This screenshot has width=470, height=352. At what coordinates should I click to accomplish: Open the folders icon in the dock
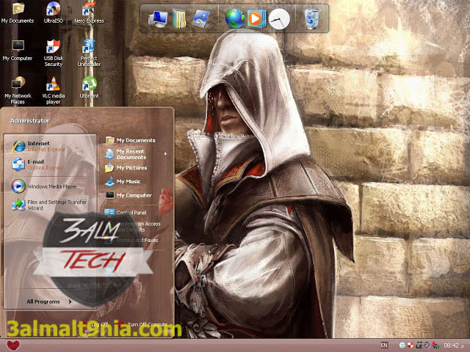pyautogui.click(x=179, y=19)
